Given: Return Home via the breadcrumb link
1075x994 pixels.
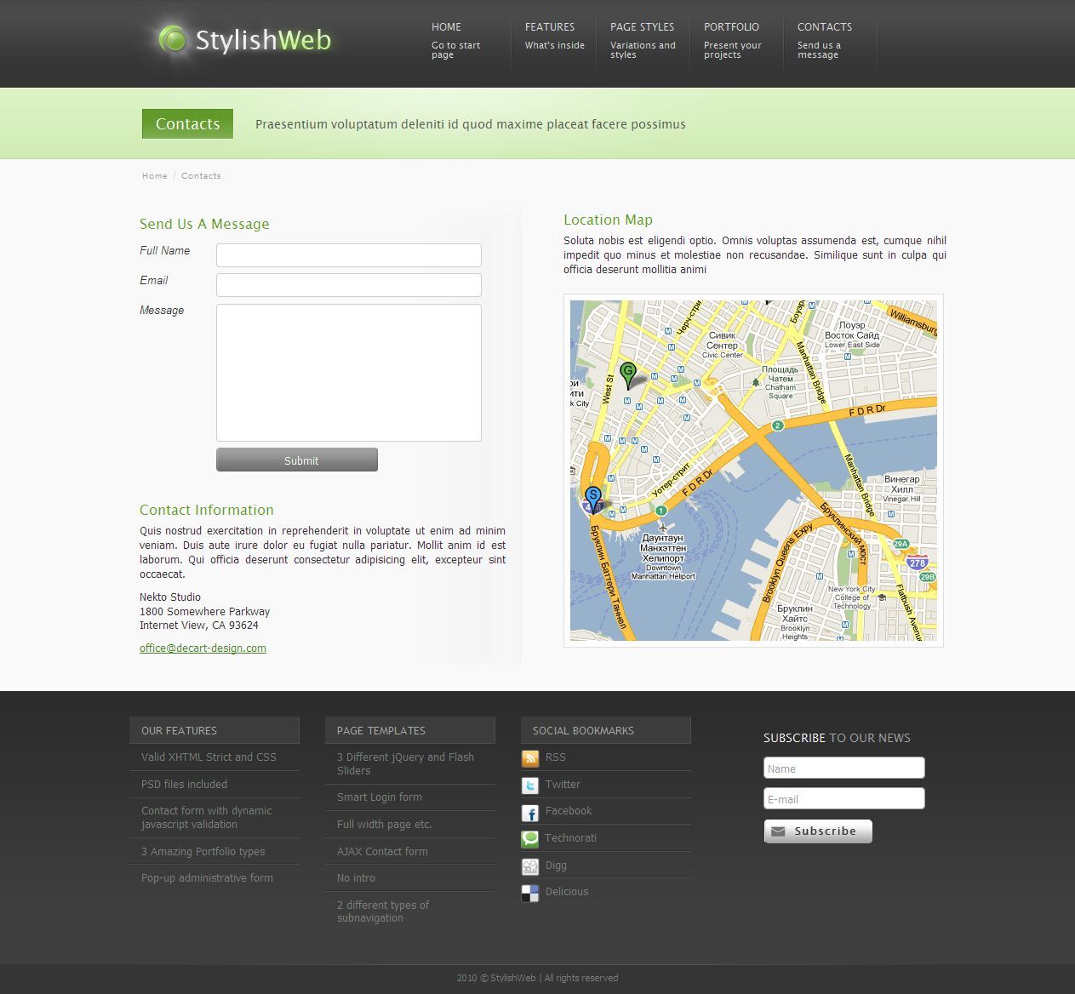Looking at the screenshot, I should tap(154, 175).
